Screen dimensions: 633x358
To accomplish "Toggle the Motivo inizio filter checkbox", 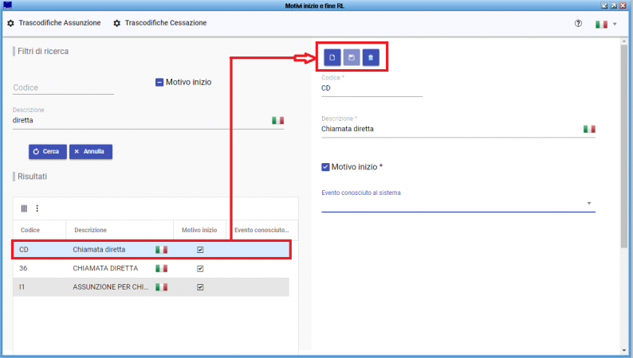I will pyautogui.click(x=159, y=82).
